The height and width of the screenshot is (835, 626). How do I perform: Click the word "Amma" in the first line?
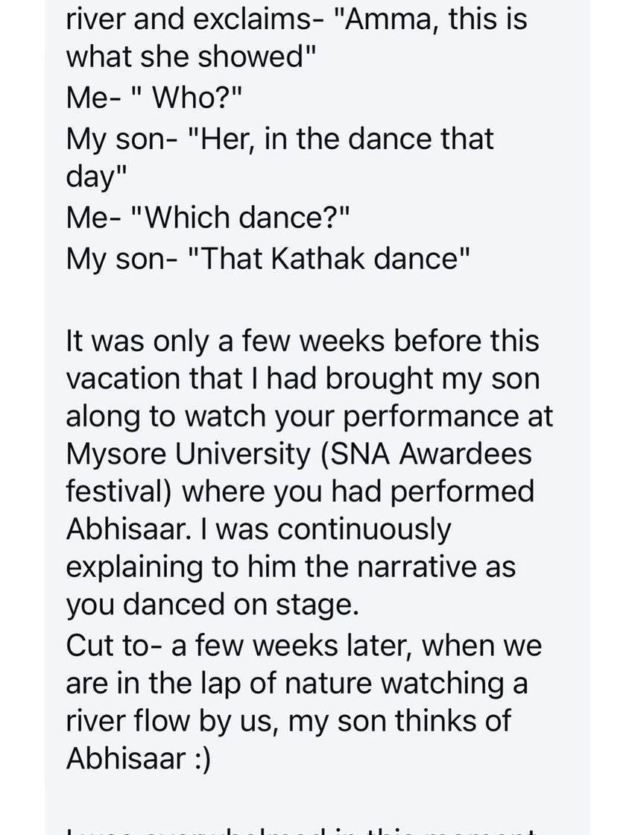coord(376,17)
